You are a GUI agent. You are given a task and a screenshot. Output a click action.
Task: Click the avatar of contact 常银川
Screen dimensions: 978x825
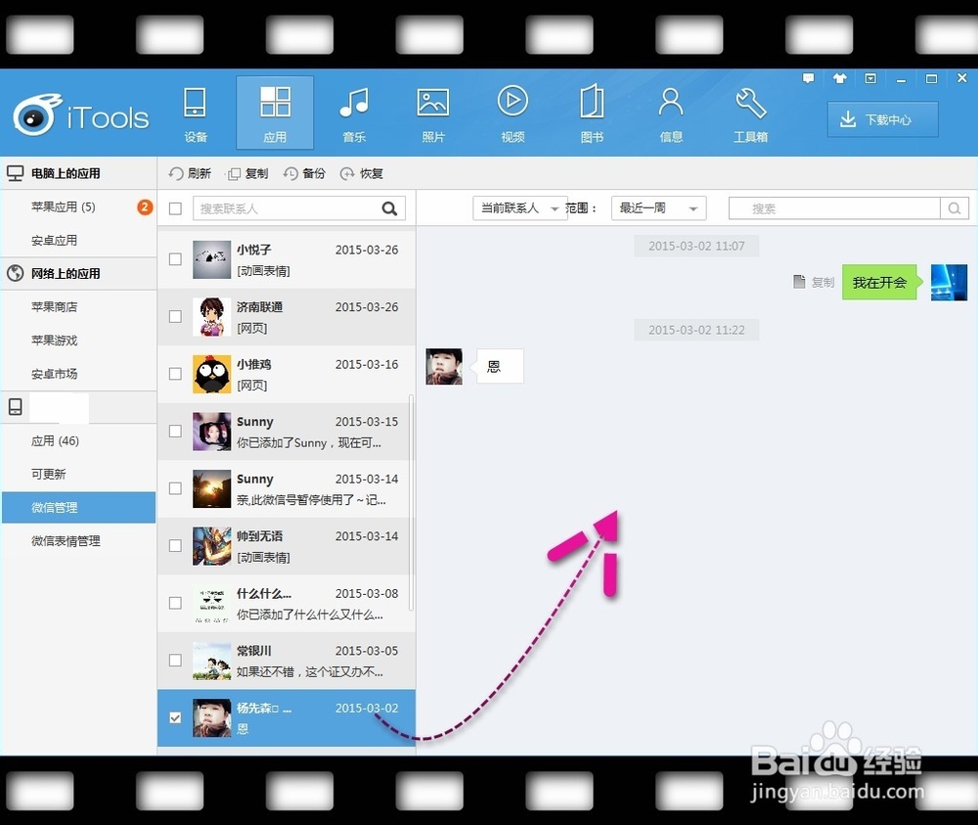[211, 661]
